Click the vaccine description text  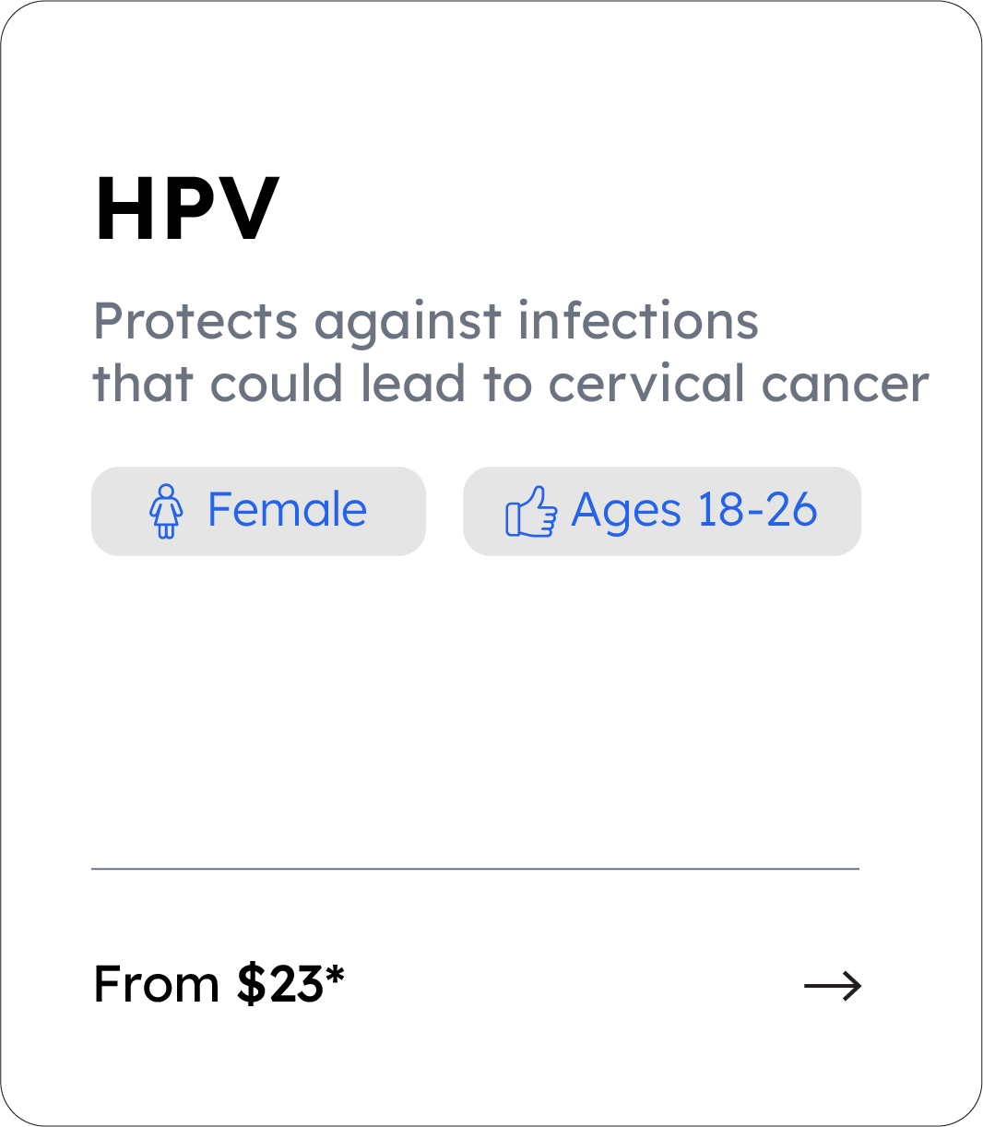pos(510,352)
